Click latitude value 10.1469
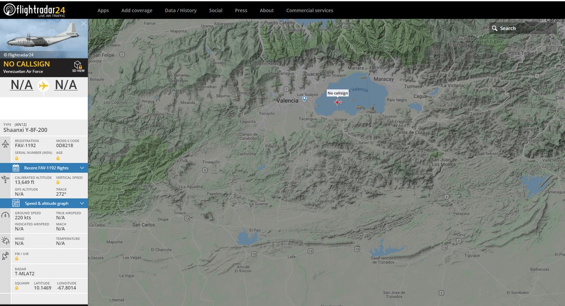Viewport: 565px width, 306px height. click(x=42, y=288)
